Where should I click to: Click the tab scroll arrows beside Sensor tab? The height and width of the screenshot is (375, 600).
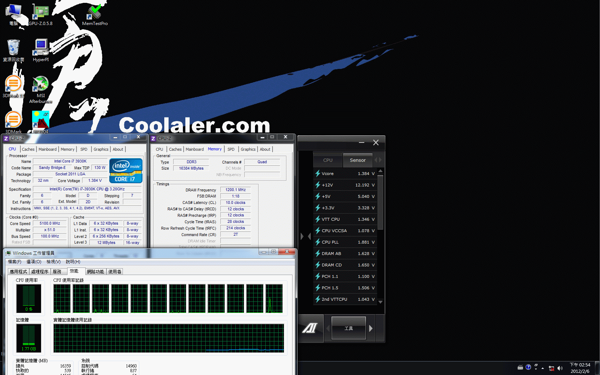tap(378, 160)
